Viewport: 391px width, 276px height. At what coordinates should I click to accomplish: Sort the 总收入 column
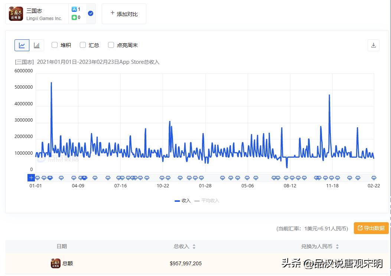193,246
